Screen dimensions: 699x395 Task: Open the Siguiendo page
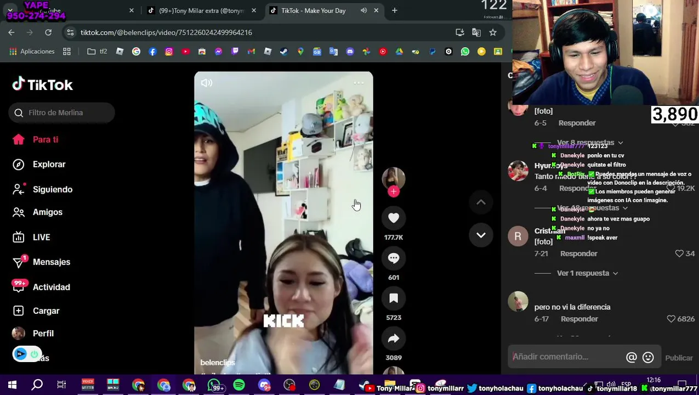point(42,189)
